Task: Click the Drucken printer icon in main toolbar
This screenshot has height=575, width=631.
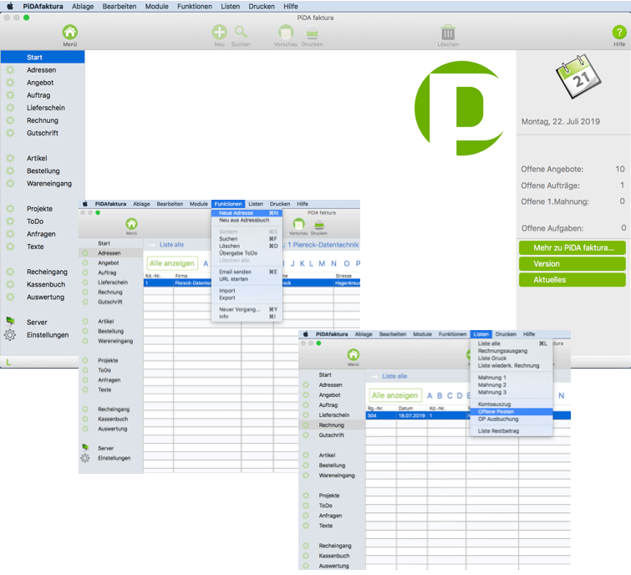Action: click(x=313, y=33)
